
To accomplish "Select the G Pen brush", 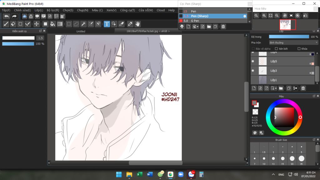I will (195, 21).
